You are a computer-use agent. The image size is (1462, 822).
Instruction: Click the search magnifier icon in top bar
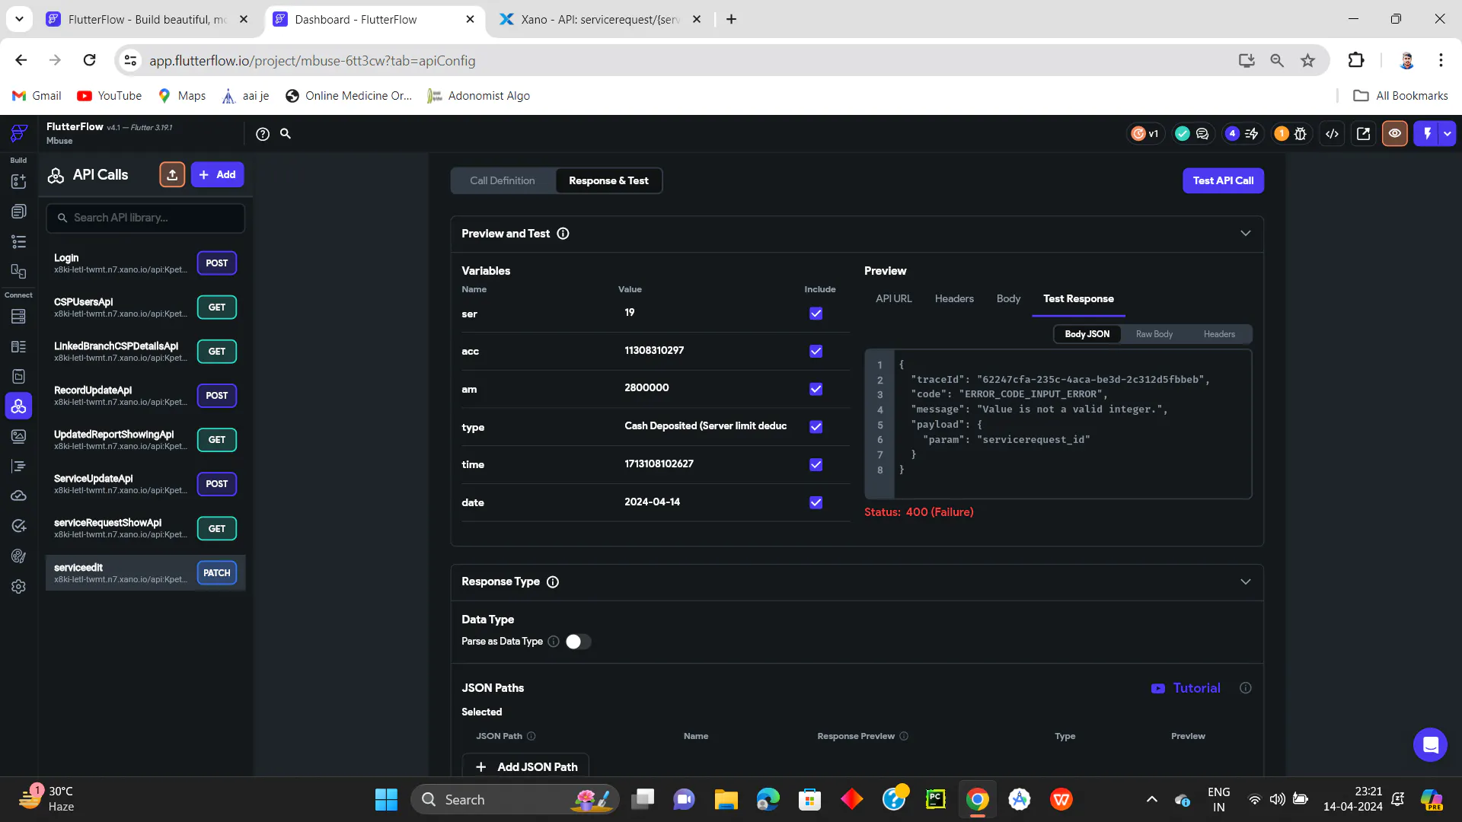pyautogui.click(x=286, y=134)
